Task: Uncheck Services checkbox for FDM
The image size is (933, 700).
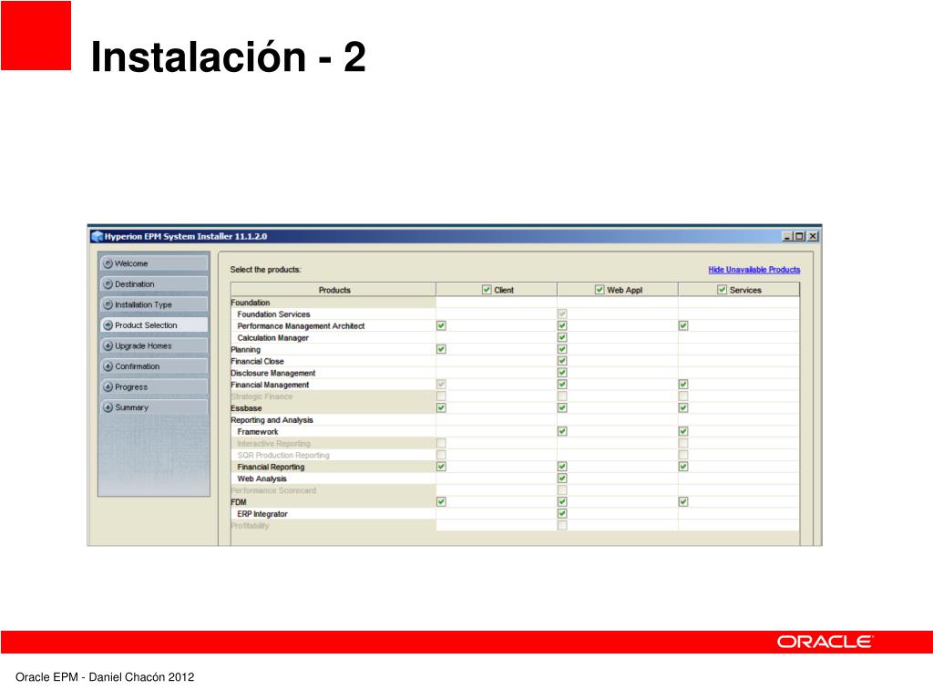Action: (x=683, y=502)
